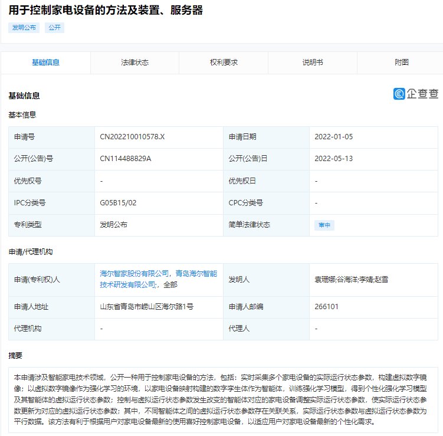Image resolution: width=443 pixels, height=436 pixels.
Task: Click the 公开 status tag
Action: click(x=54, y=28)
